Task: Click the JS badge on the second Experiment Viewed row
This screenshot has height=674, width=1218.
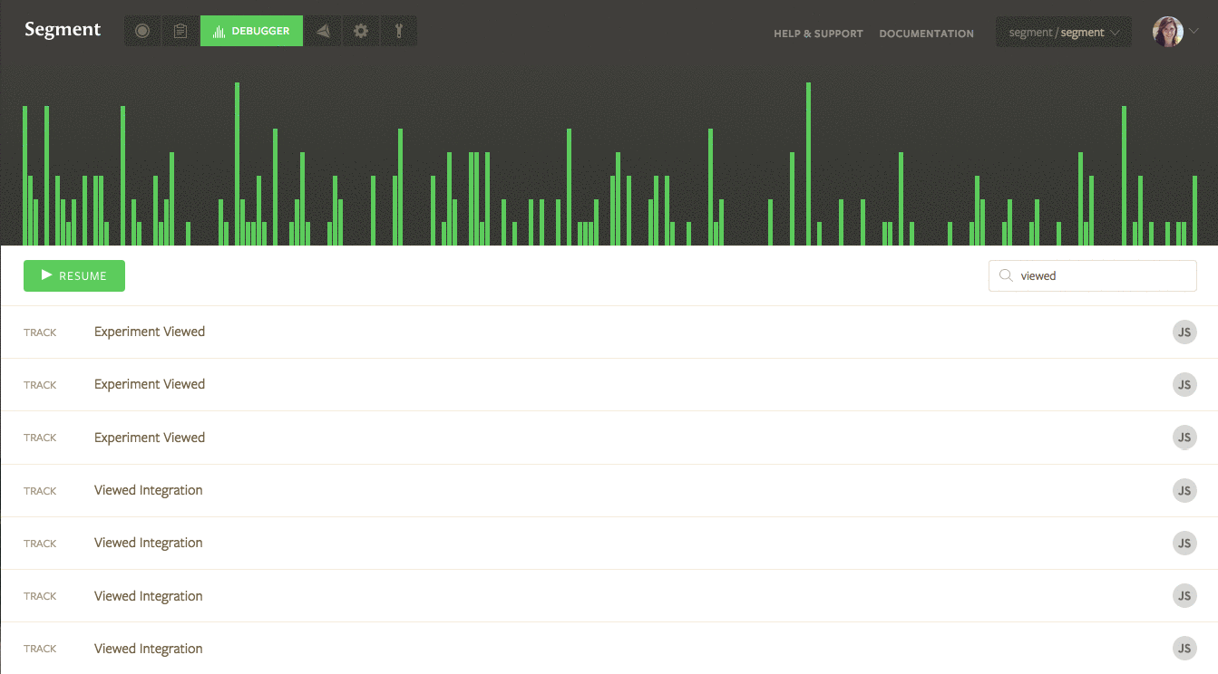Action: [x=1184, y=385]
